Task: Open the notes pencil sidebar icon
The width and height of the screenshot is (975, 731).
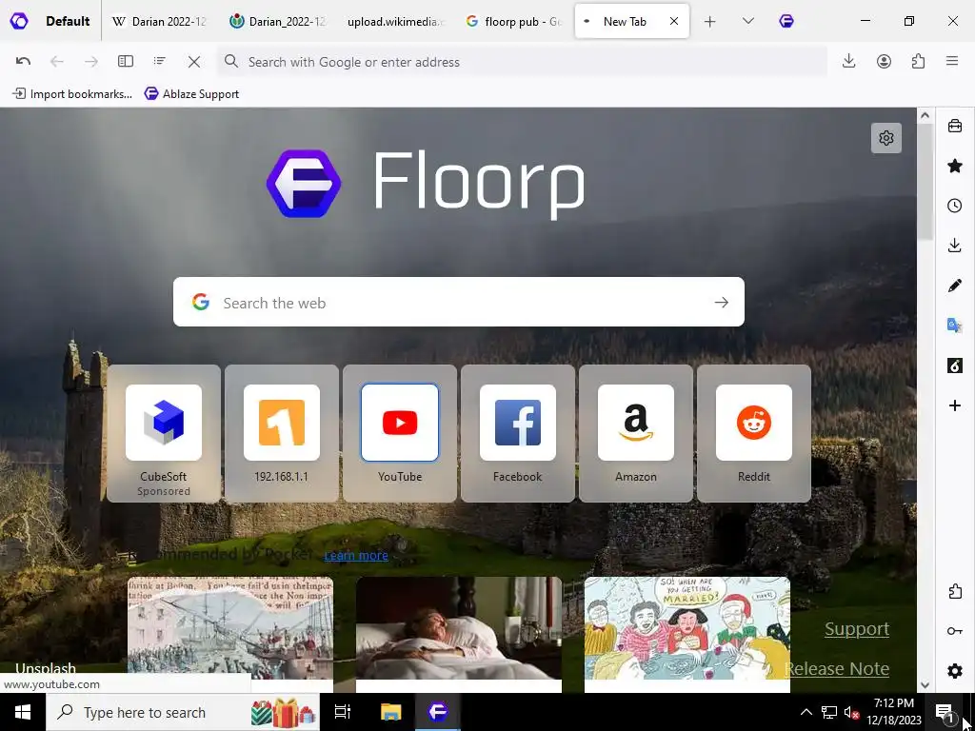Action: coord(955,286)
